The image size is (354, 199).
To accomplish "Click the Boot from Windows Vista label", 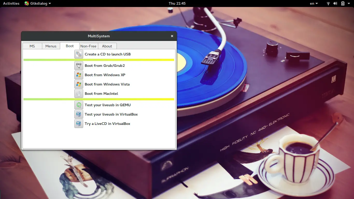I will click(x=107, y=84).
